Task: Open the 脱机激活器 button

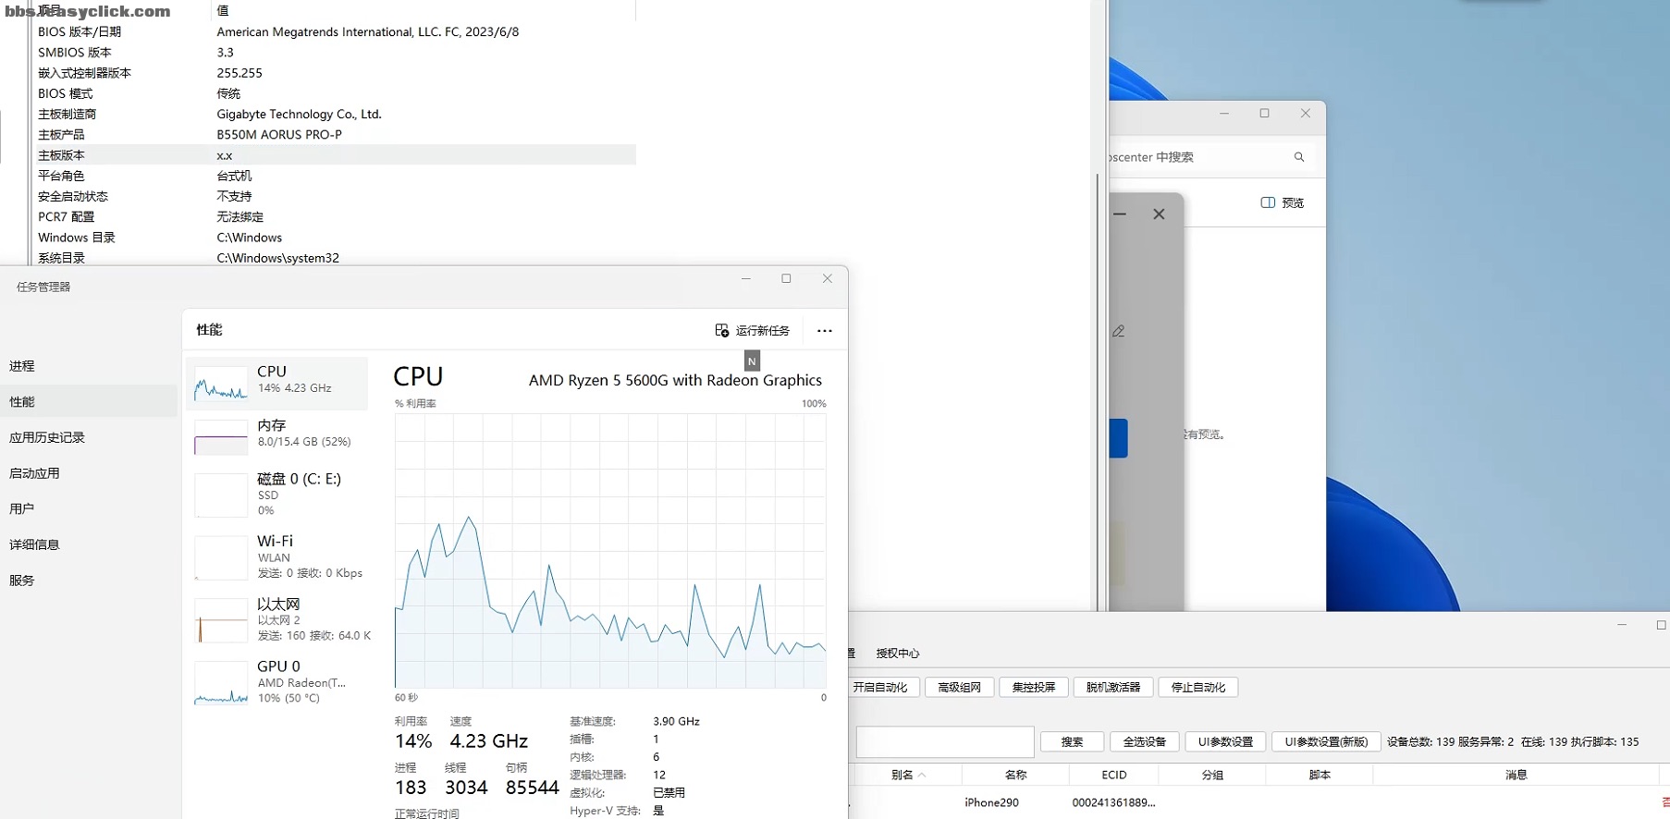Action: pyautogui.click(x=1113, y=688)
